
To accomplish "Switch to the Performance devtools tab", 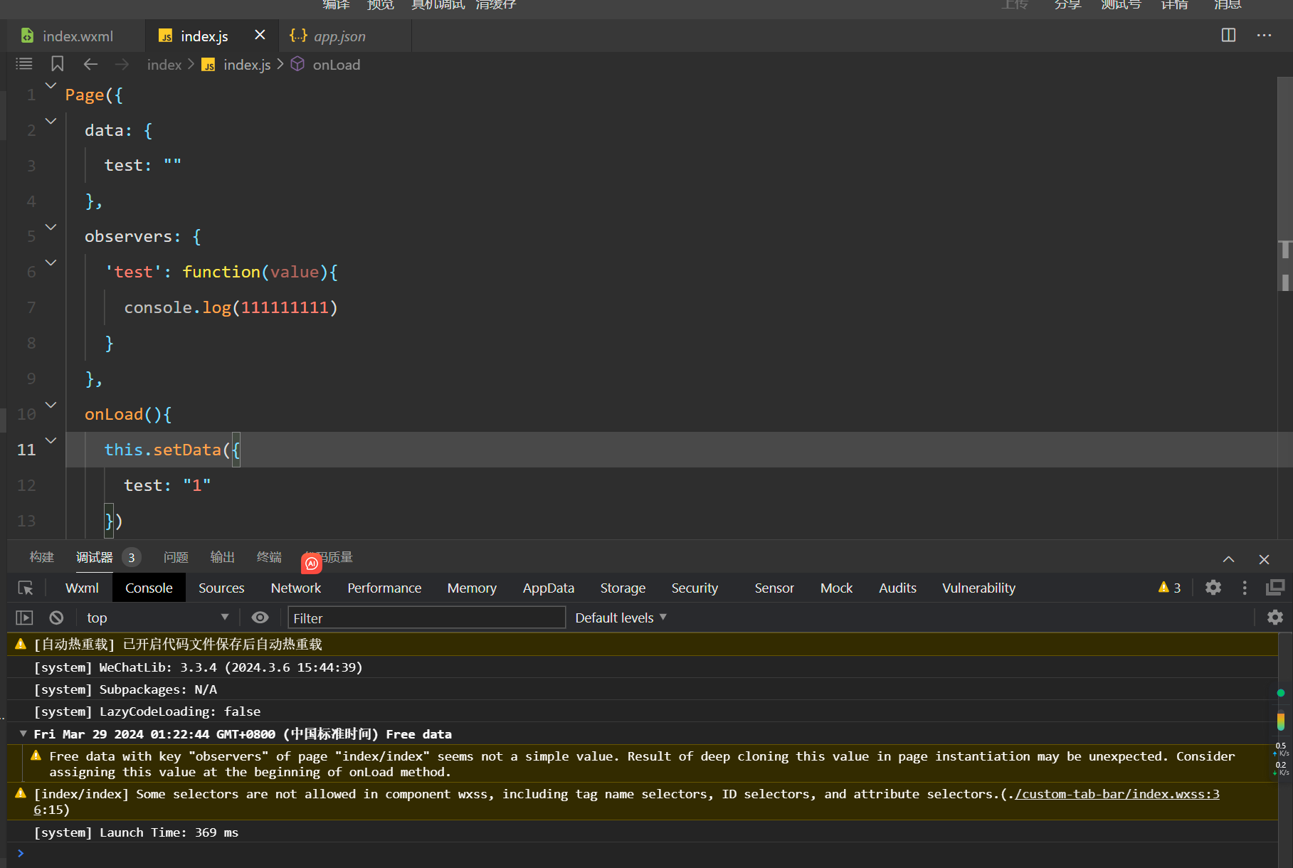I will [384, 588].
